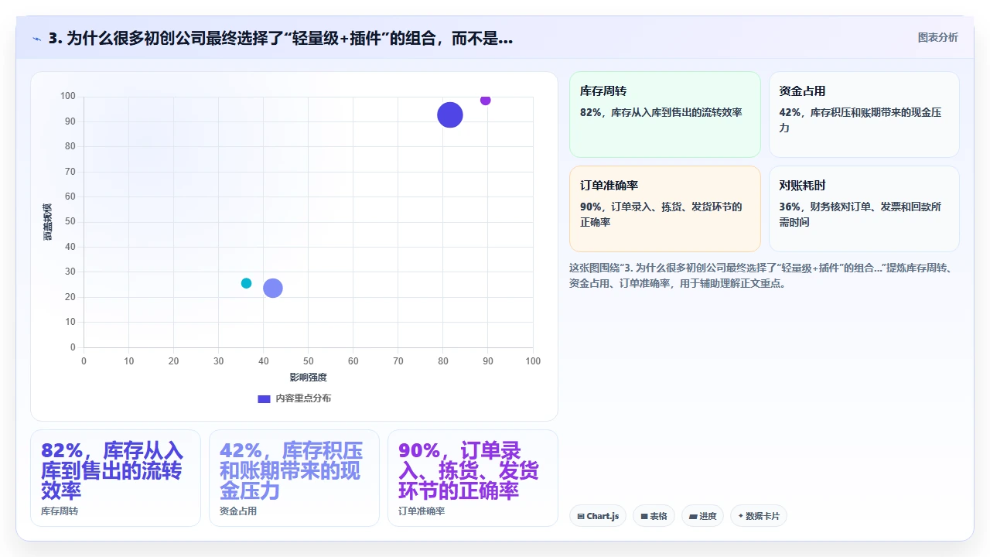Click the 表格 tag icon
The height and width of the screenshot is (557, 990).
644,516
